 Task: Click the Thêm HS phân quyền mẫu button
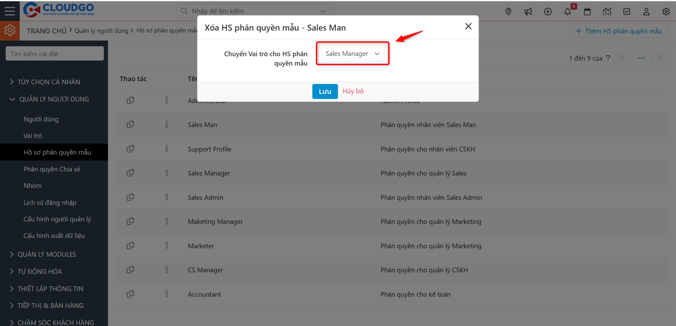point(619,31)
